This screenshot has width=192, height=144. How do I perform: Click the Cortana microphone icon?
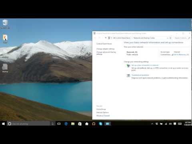[52, 124]
